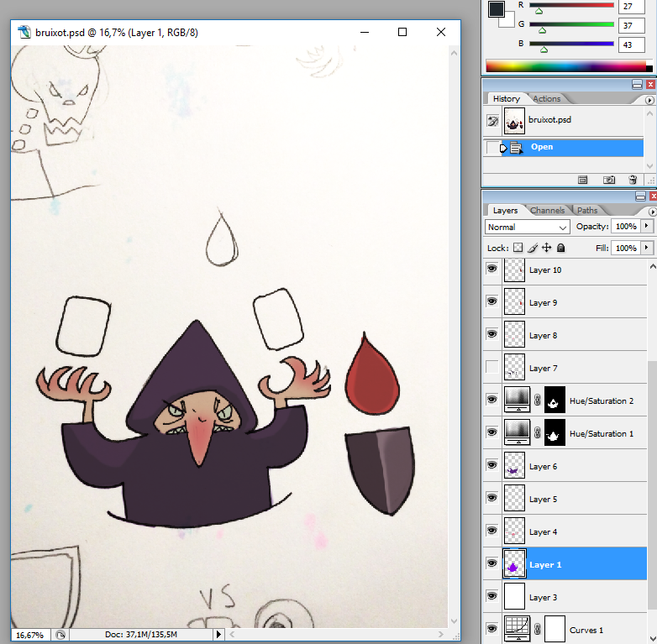Click the history brush source icon beside bruixot.psd
This screenshot has height=644, width=657.
tap(492, 121)
